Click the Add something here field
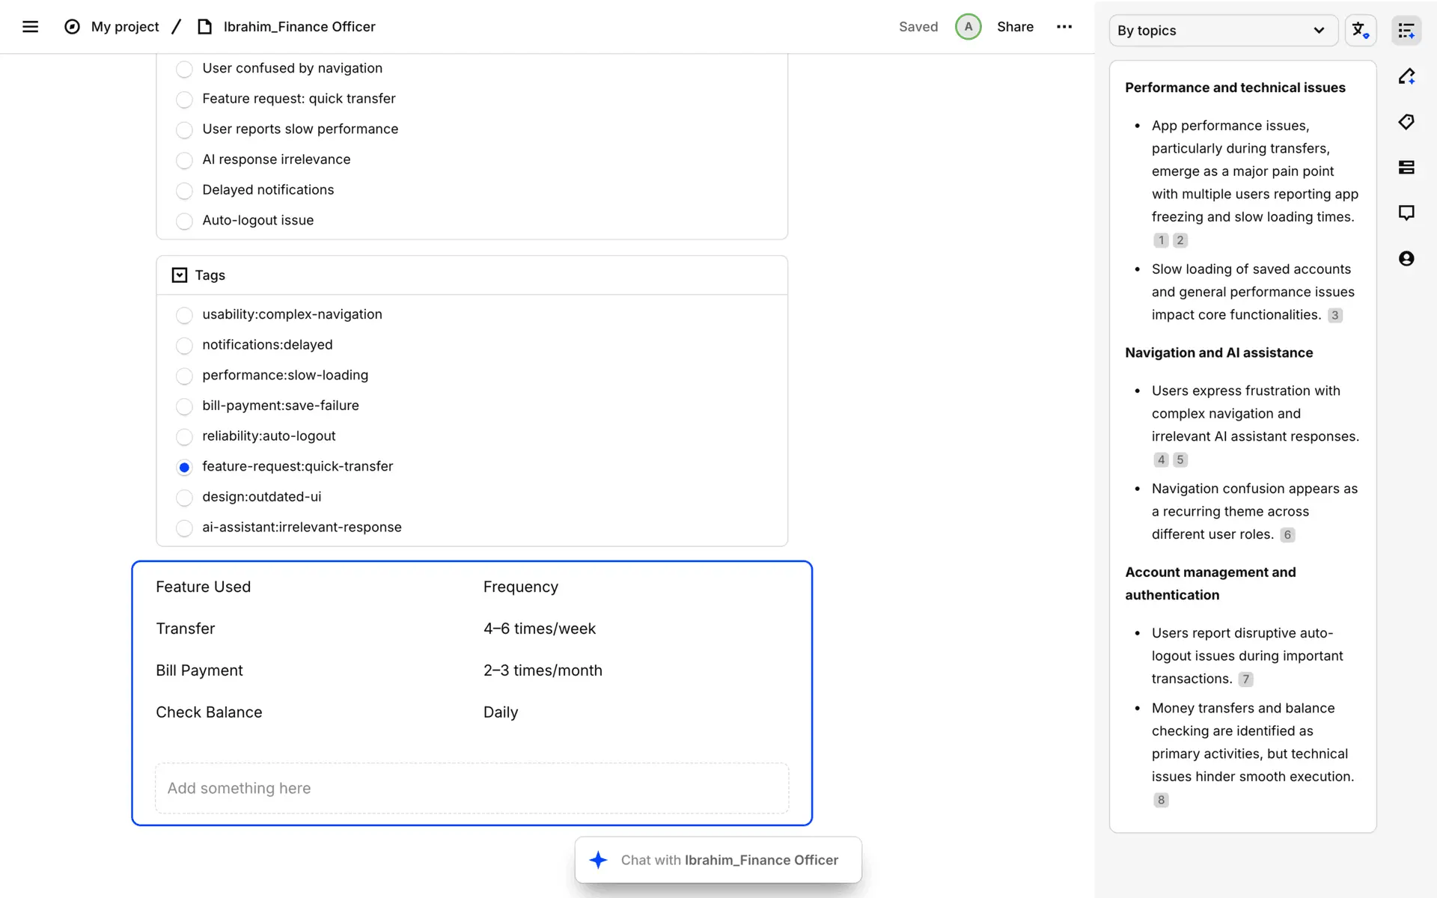1437x898 pixels. [x=472, y=788]
